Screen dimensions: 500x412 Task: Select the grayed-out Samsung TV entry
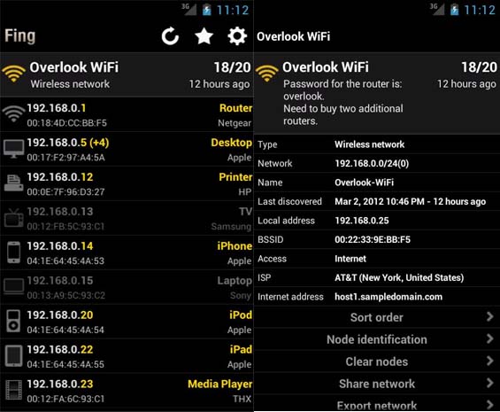pos(127,218)
